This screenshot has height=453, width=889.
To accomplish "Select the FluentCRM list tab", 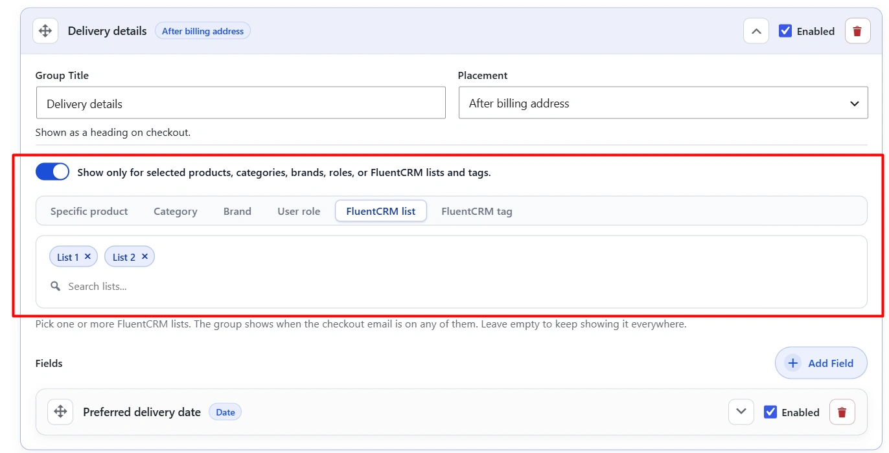I will coord(381,211).
